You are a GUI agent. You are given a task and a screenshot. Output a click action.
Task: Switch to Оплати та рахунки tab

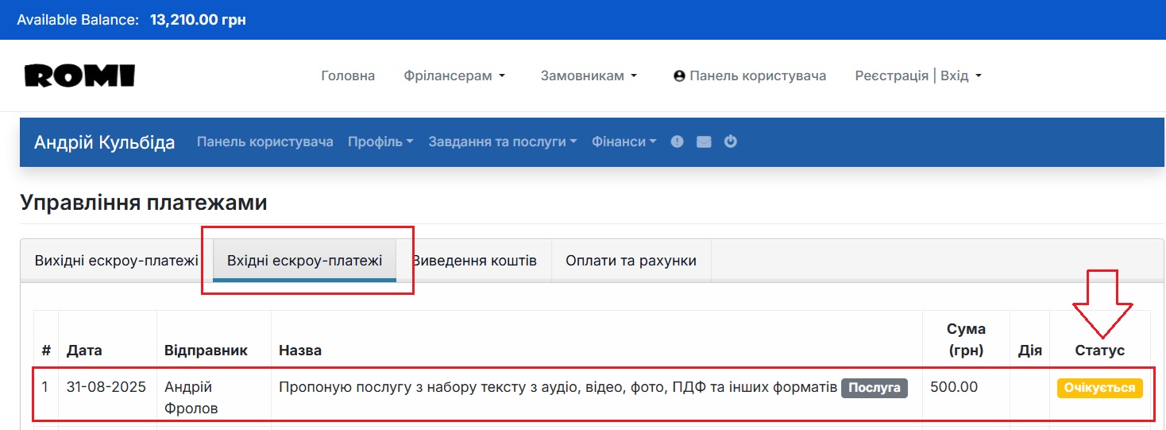(631, 261)
